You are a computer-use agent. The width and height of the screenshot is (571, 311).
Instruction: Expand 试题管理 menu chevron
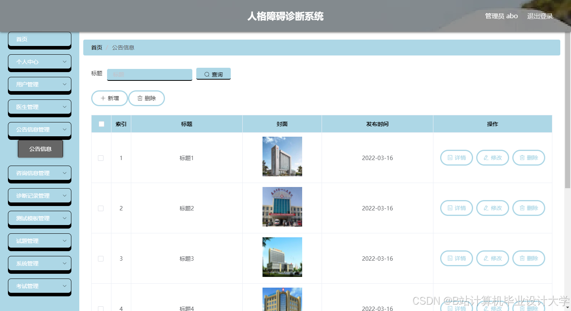[x=65, y=241]
